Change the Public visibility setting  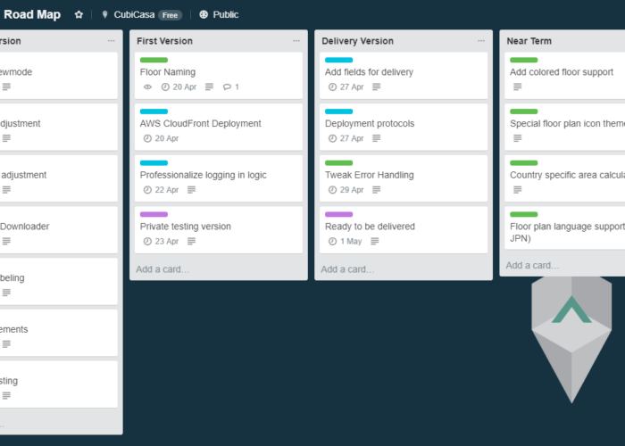pyautogui.click(x=219, y=15)
